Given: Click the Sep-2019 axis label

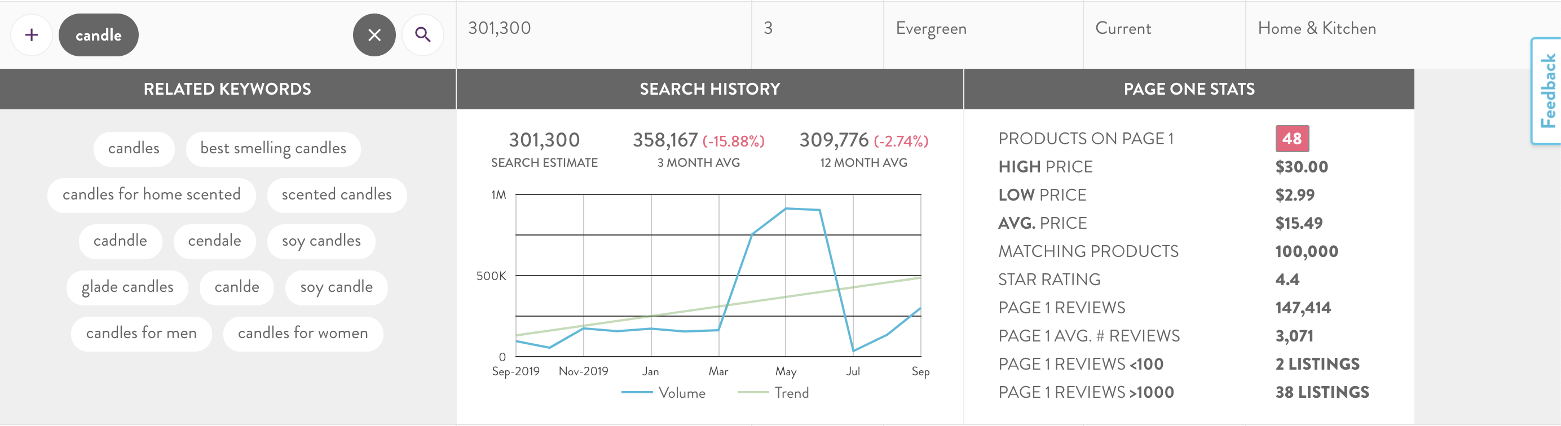Looking at the screenshot, I should [515, 371].
